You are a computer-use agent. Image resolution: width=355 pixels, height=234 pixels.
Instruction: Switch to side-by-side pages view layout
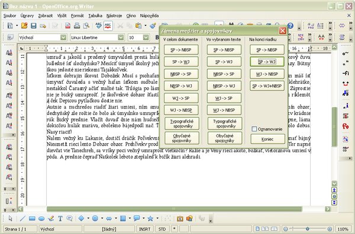pyautogui.click(x=265, y=229)
